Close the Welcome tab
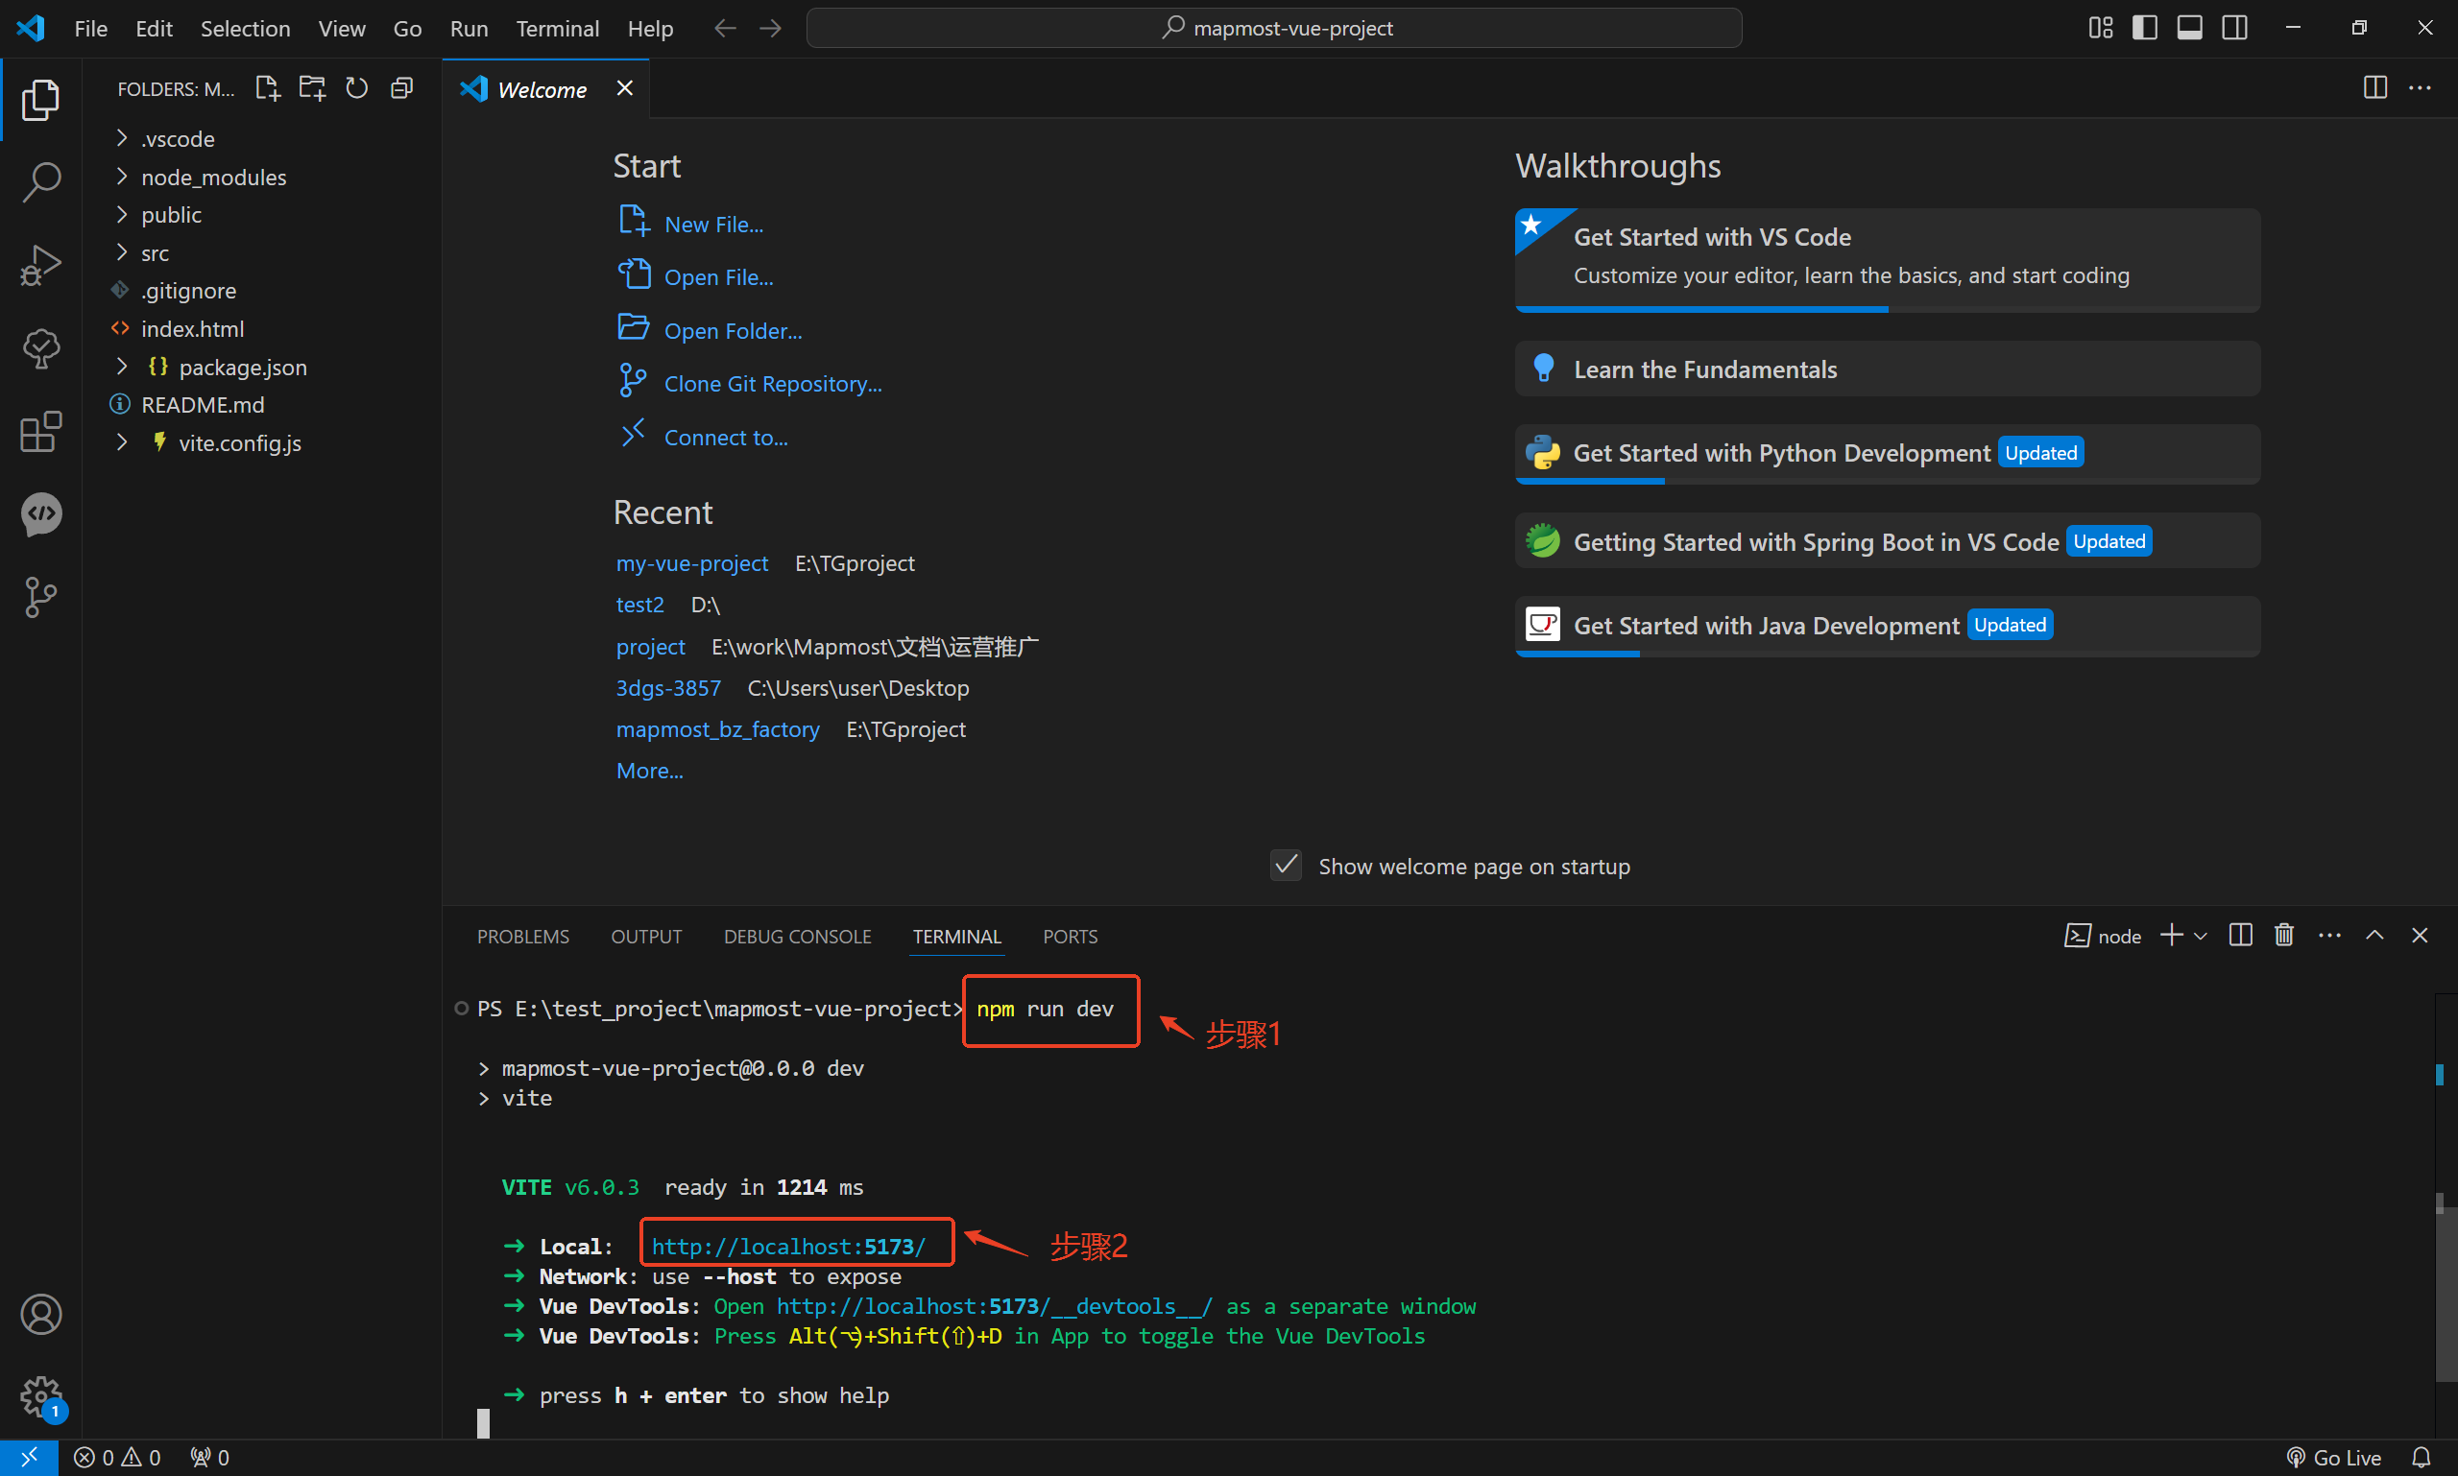 click(624, 88)
